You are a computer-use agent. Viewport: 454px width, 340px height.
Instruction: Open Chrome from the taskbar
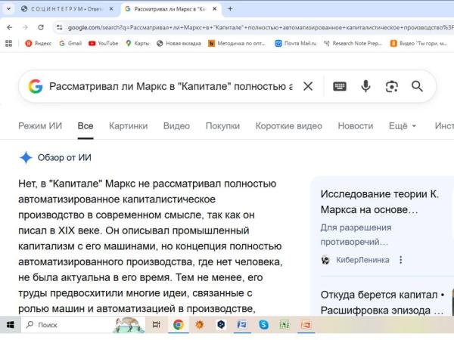point(179,325)
